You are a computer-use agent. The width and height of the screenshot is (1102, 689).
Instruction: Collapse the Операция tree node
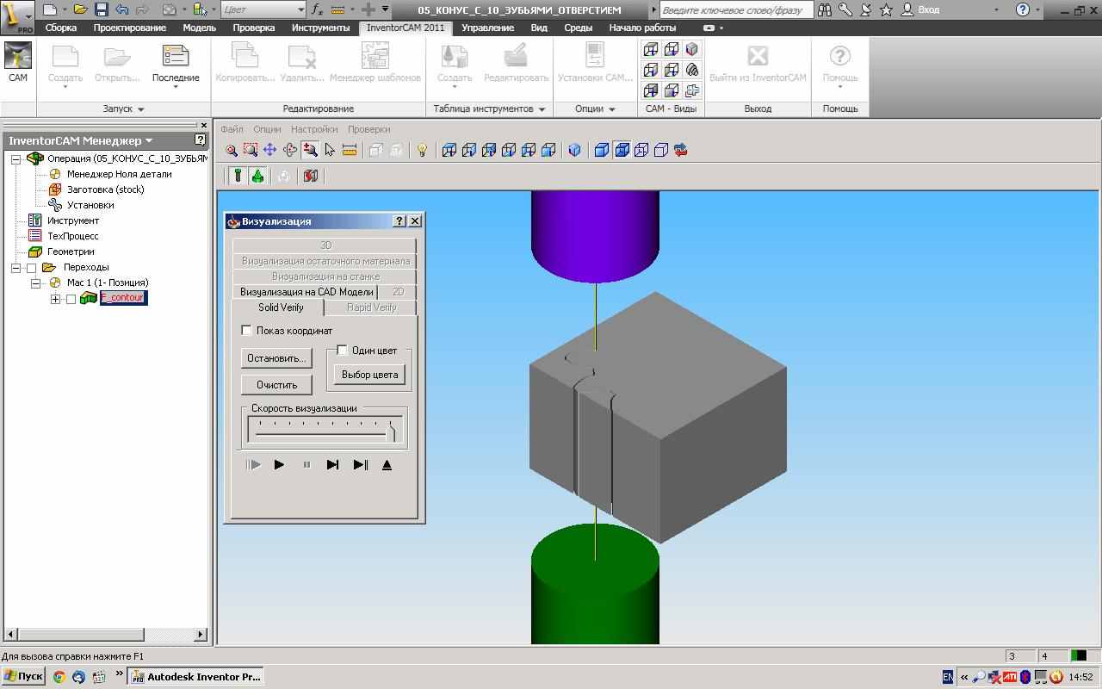click(x=15, y=159)
